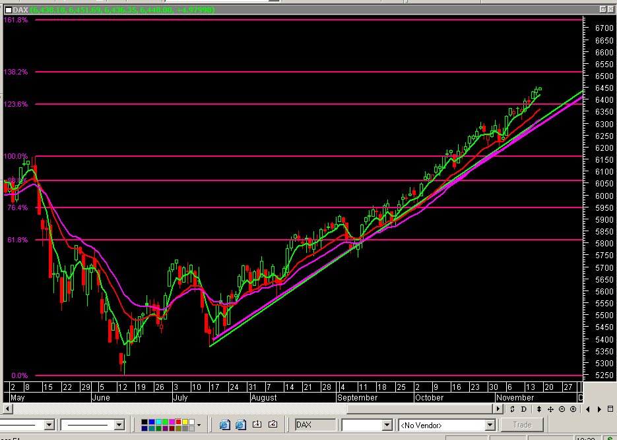
Task: Pick the yellow color swatch
Action: click(185, 422)
